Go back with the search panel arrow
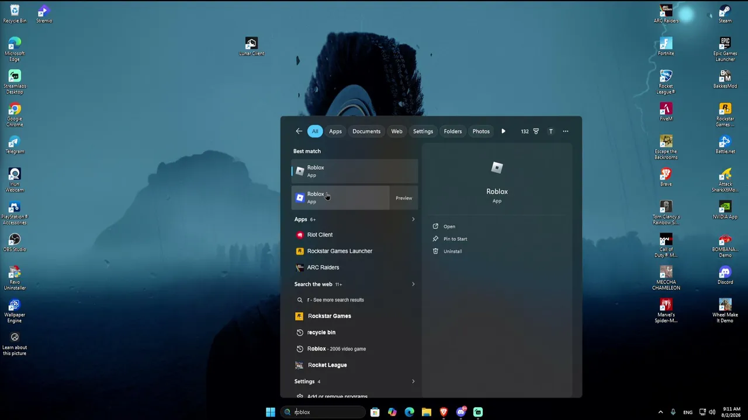The width and height of the screenshot is (748, 420). pyautogui.click(x=299, y=131)
